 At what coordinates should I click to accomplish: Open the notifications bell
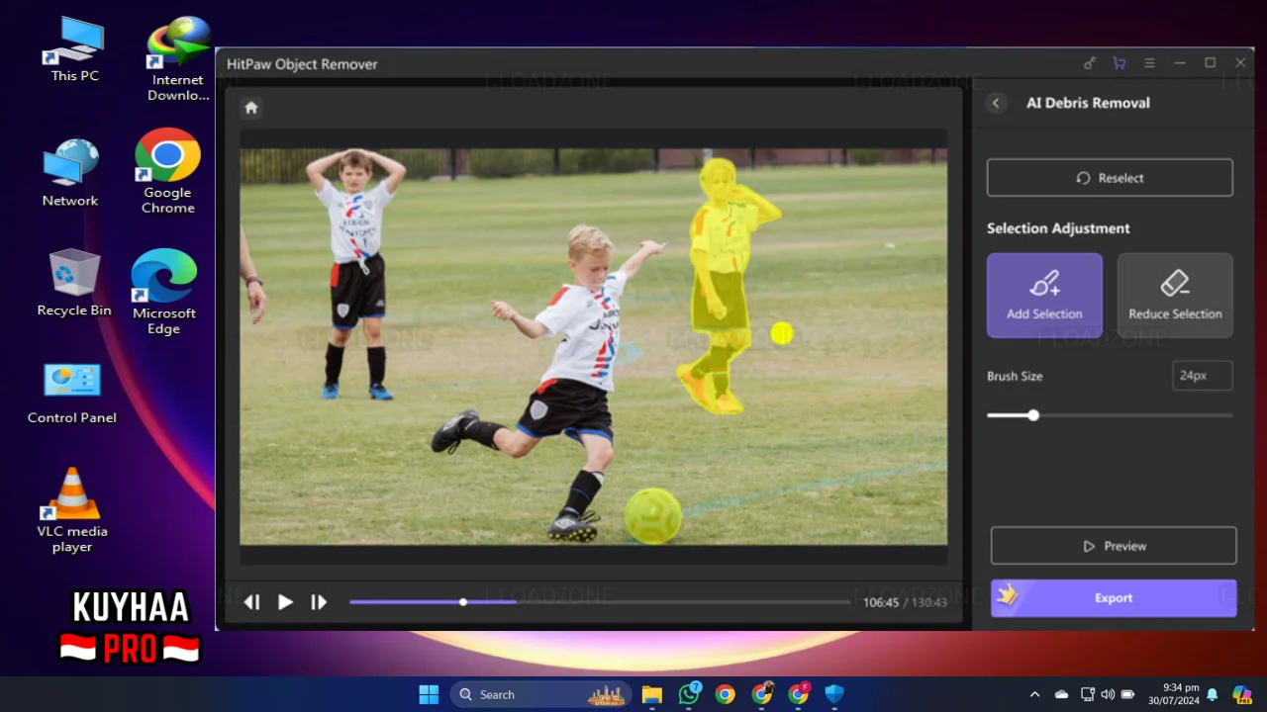pos(1212,694)
